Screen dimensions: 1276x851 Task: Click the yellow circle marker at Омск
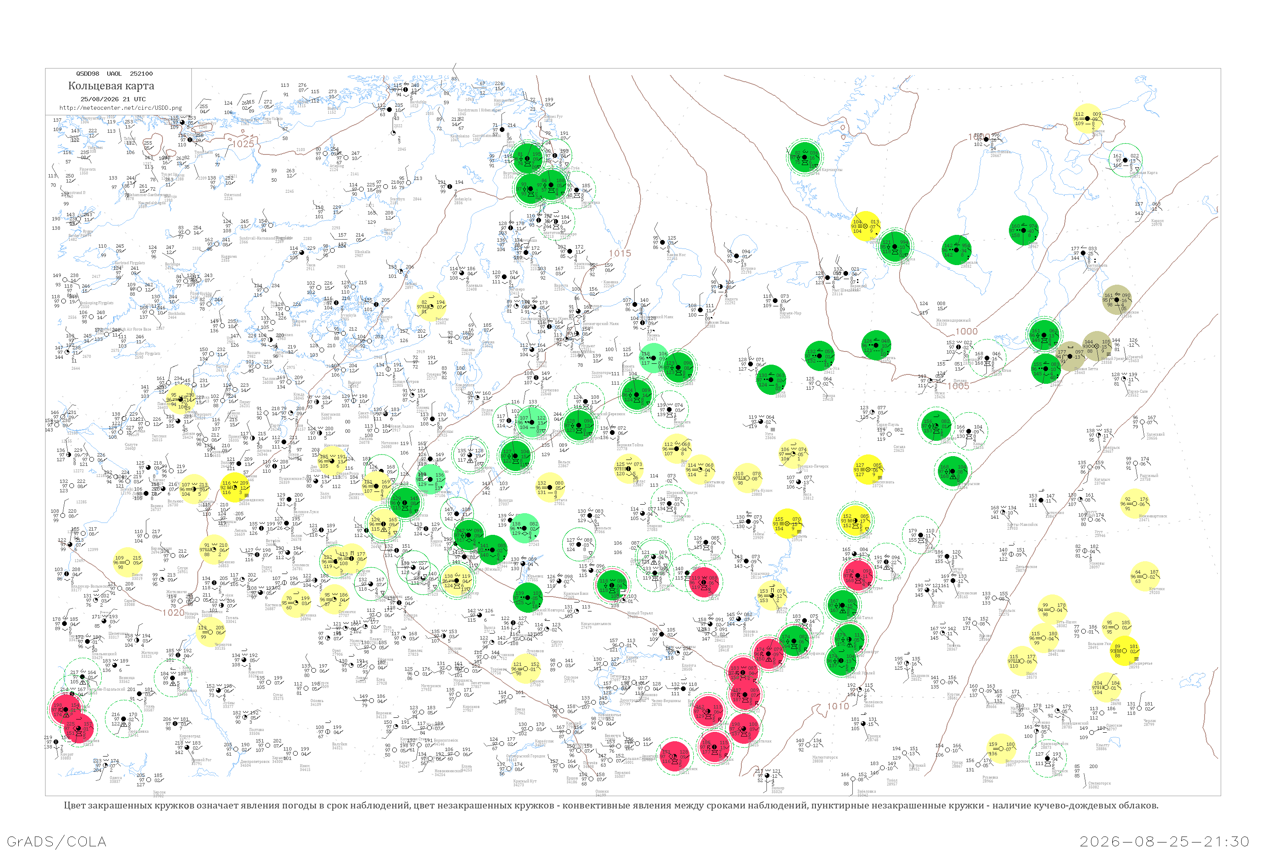click(x=1106, y=688)
